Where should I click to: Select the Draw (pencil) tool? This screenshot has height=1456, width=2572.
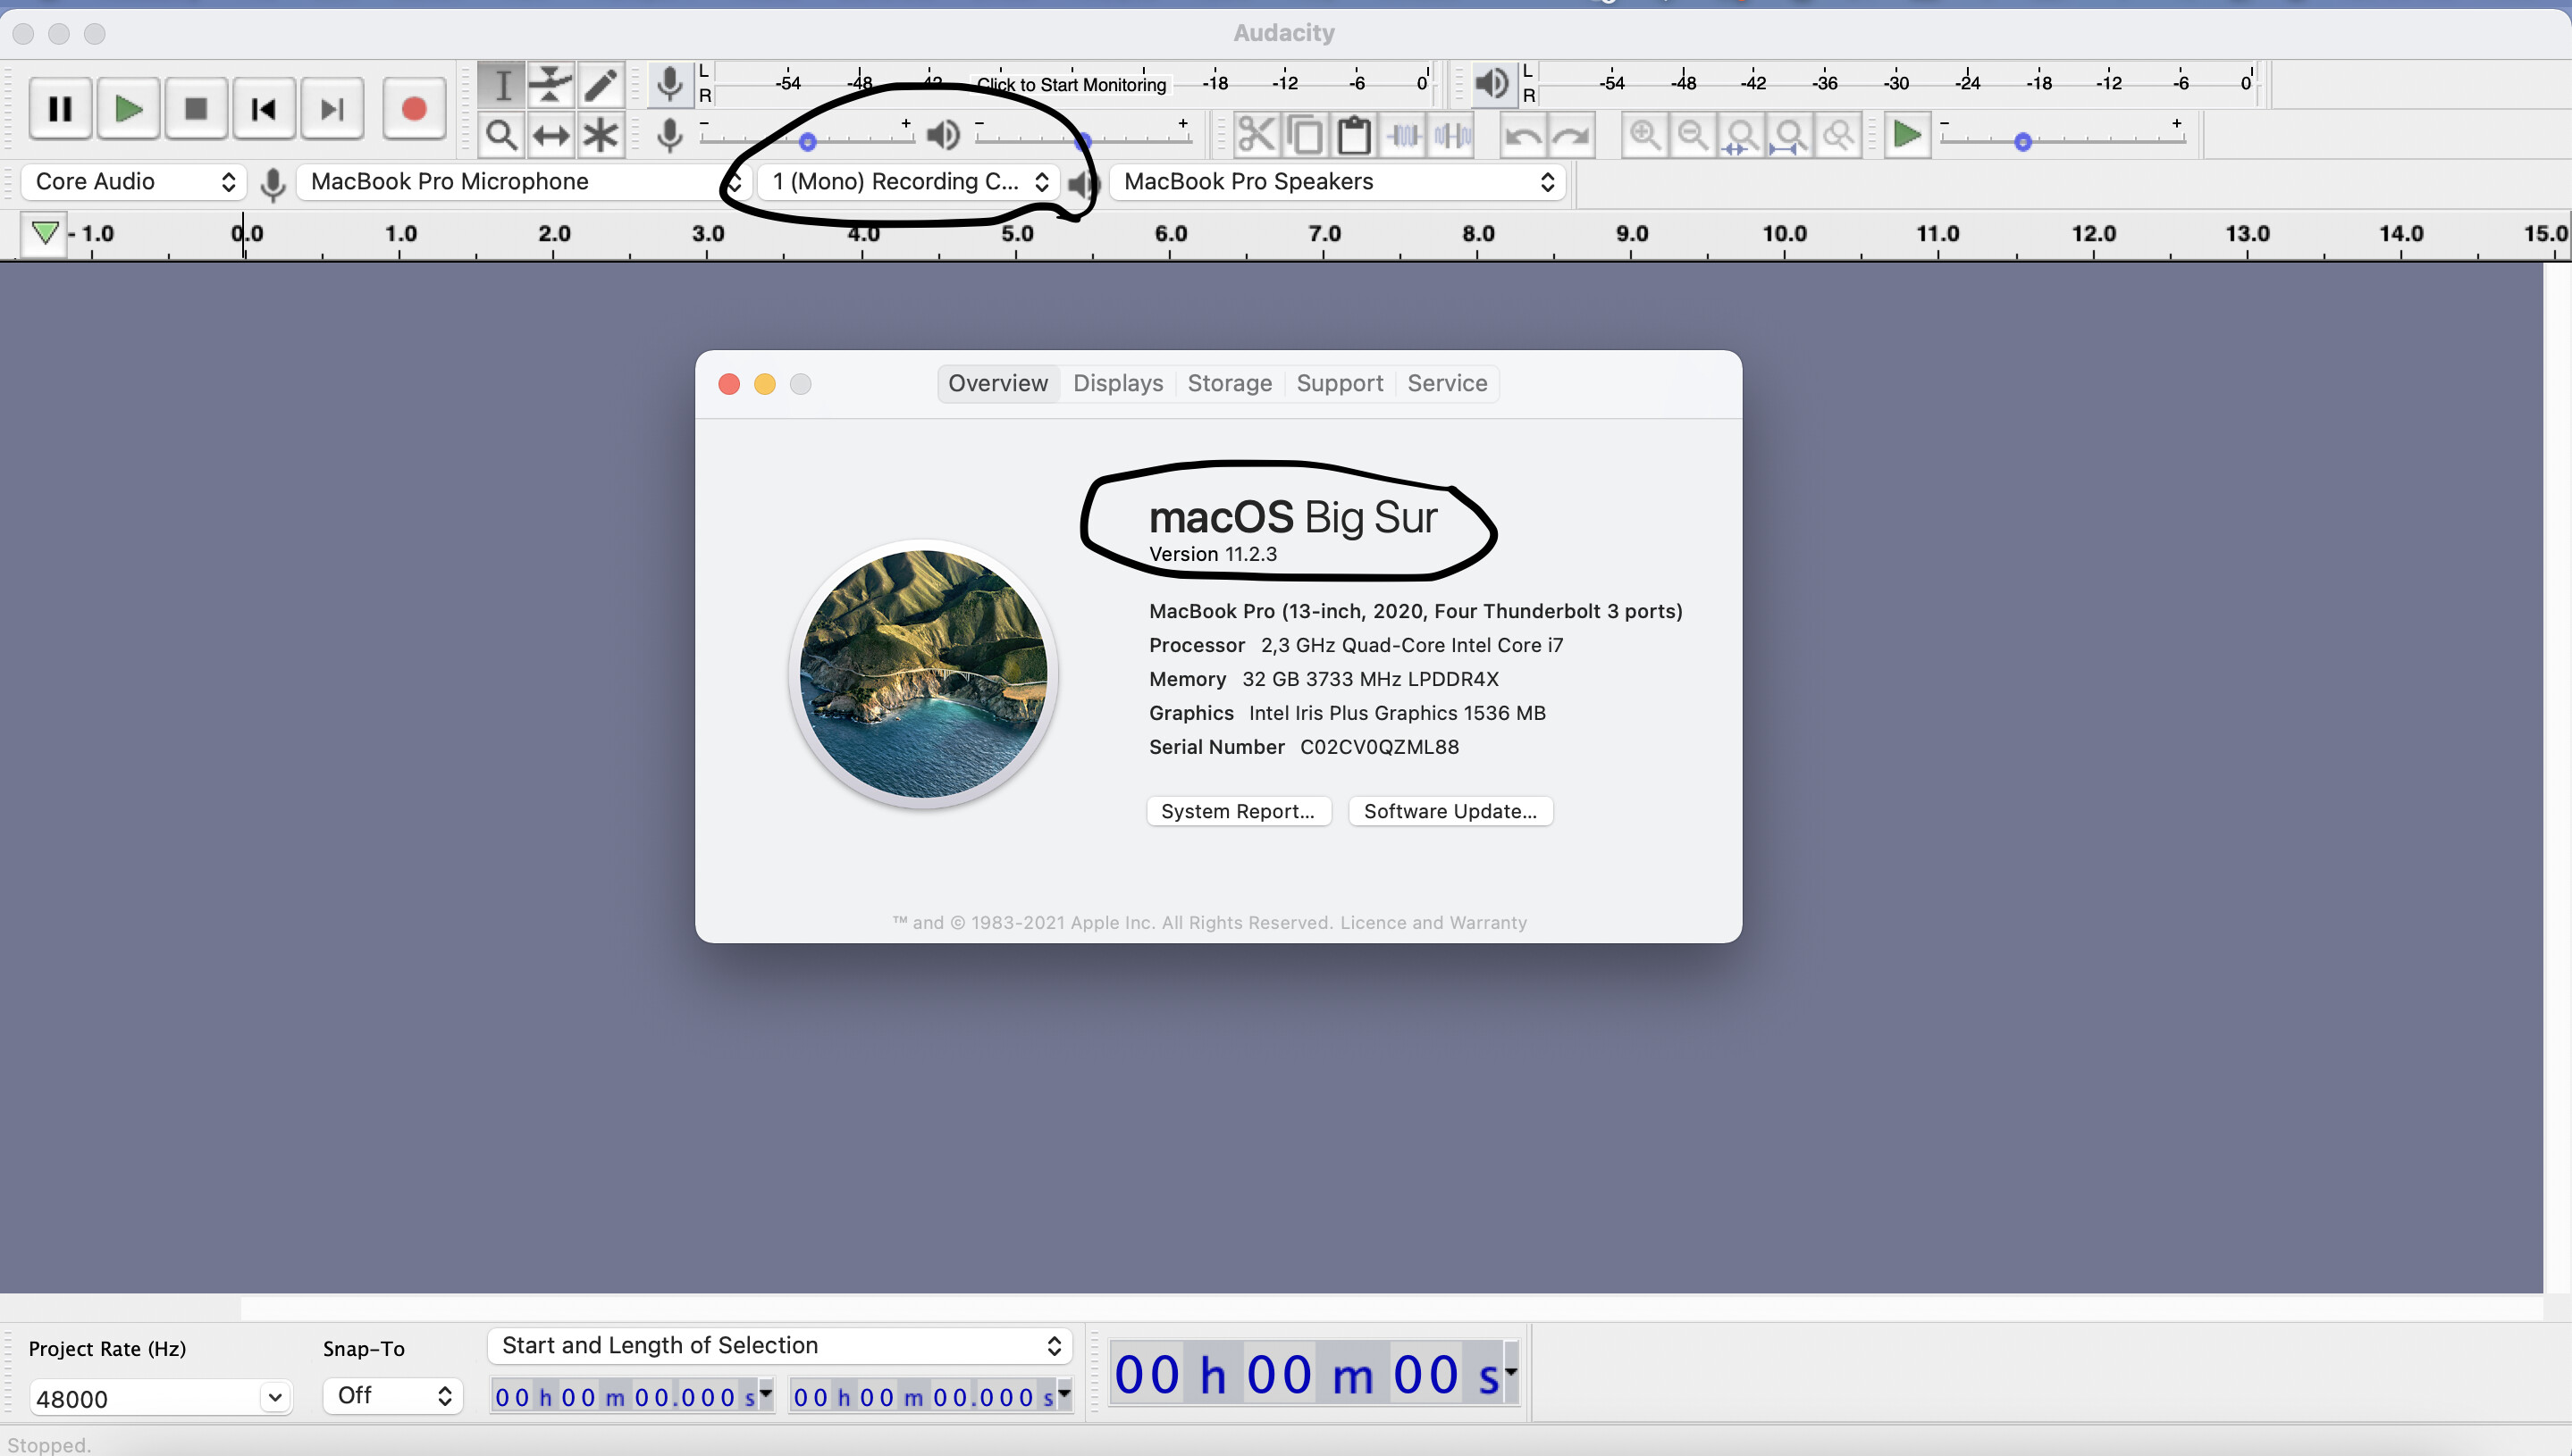click(x=601, y=85)
